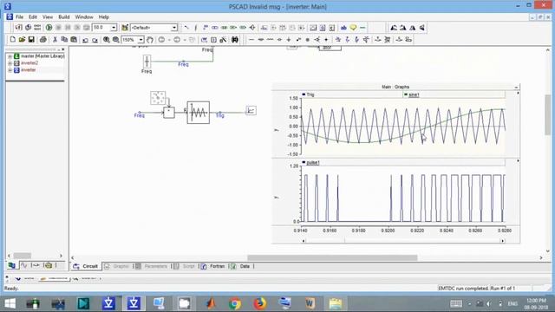Screen dimensions: 555x312
Task: Click the yellow comment bubble icon
Action: pos(353,28)
